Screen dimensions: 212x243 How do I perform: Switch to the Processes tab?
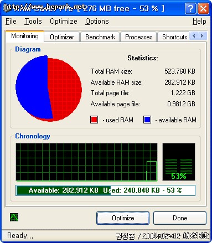click(x=139, y=37)
